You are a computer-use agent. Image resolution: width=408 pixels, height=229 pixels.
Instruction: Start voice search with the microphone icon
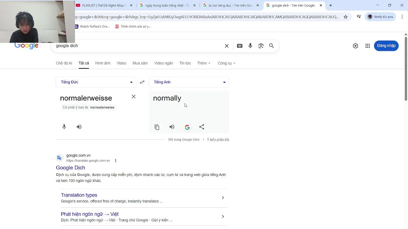(250, 46)
